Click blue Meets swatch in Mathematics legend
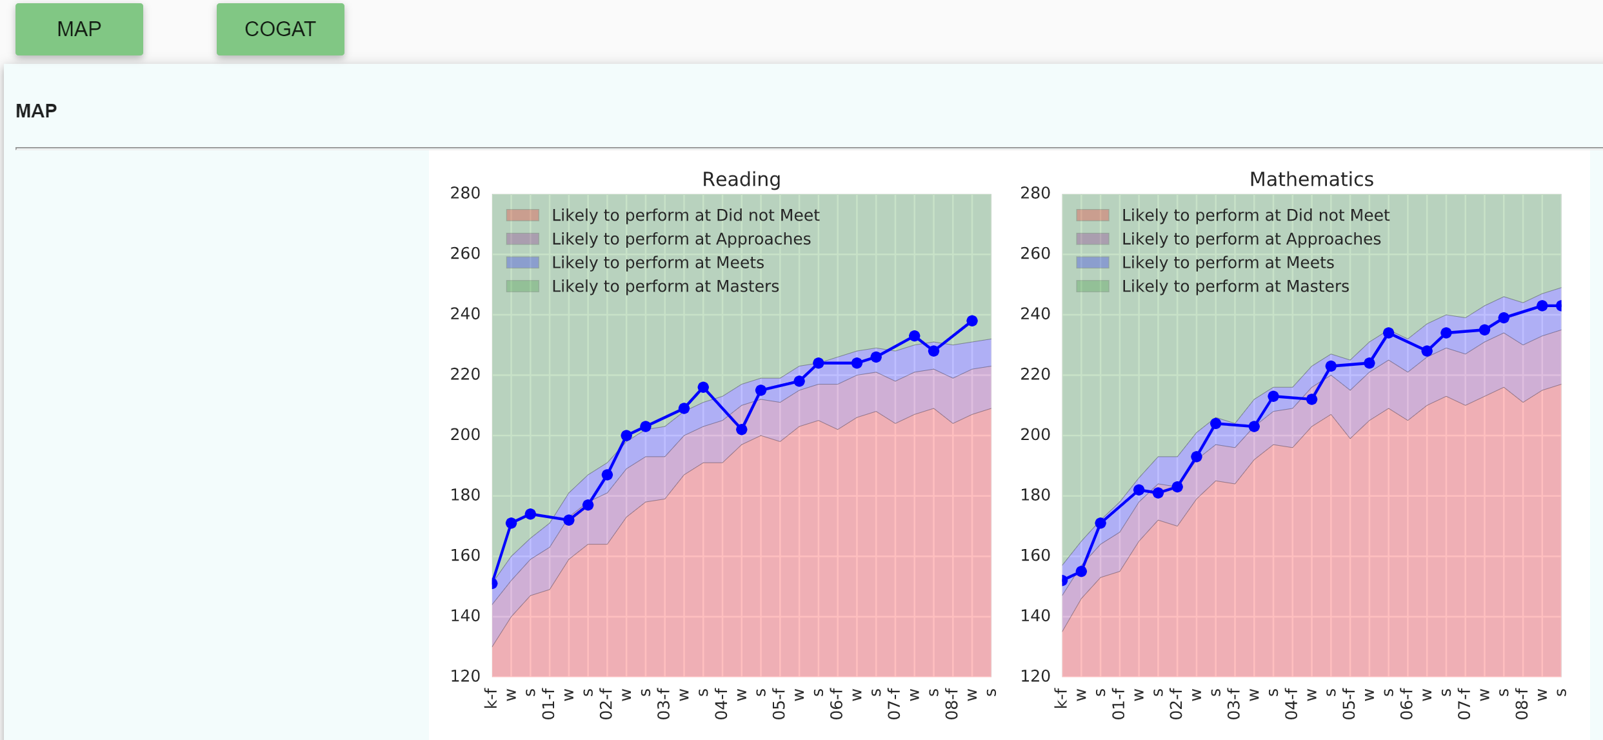Viewport: 1603px width, 740px height. pyautogui.click(x=1093, y=263)
